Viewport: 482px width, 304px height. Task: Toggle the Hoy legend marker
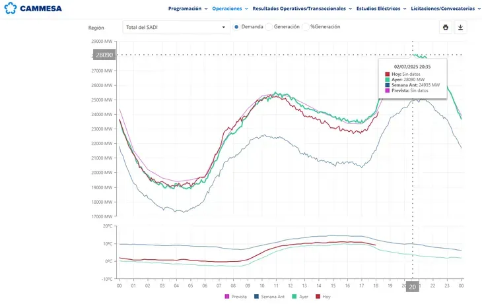point(318,297)
